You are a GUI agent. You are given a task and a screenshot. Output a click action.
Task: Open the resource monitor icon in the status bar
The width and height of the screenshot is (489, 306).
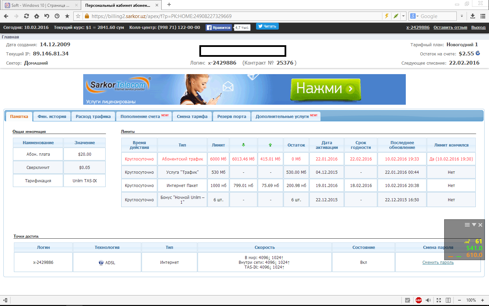click(408, 300)
